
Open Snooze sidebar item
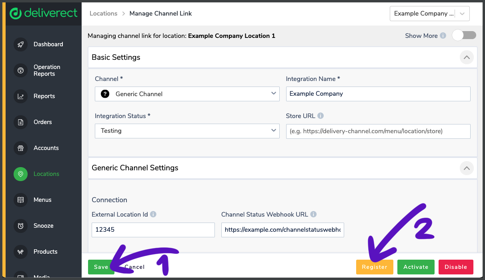(44, 226)
